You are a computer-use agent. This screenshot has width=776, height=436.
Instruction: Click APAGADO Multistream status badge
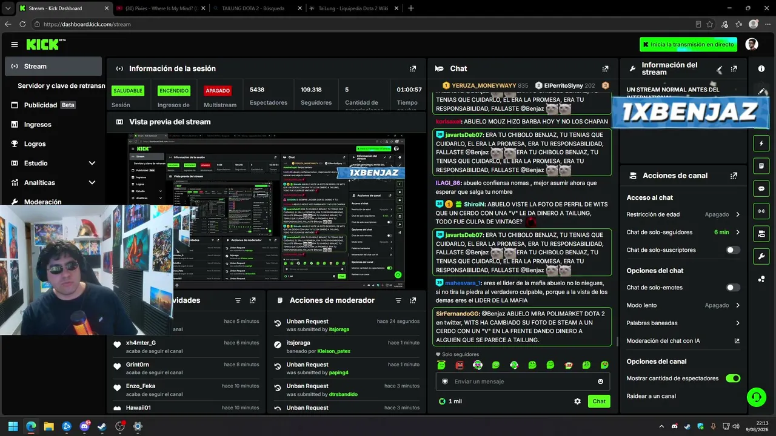point(218,91)
